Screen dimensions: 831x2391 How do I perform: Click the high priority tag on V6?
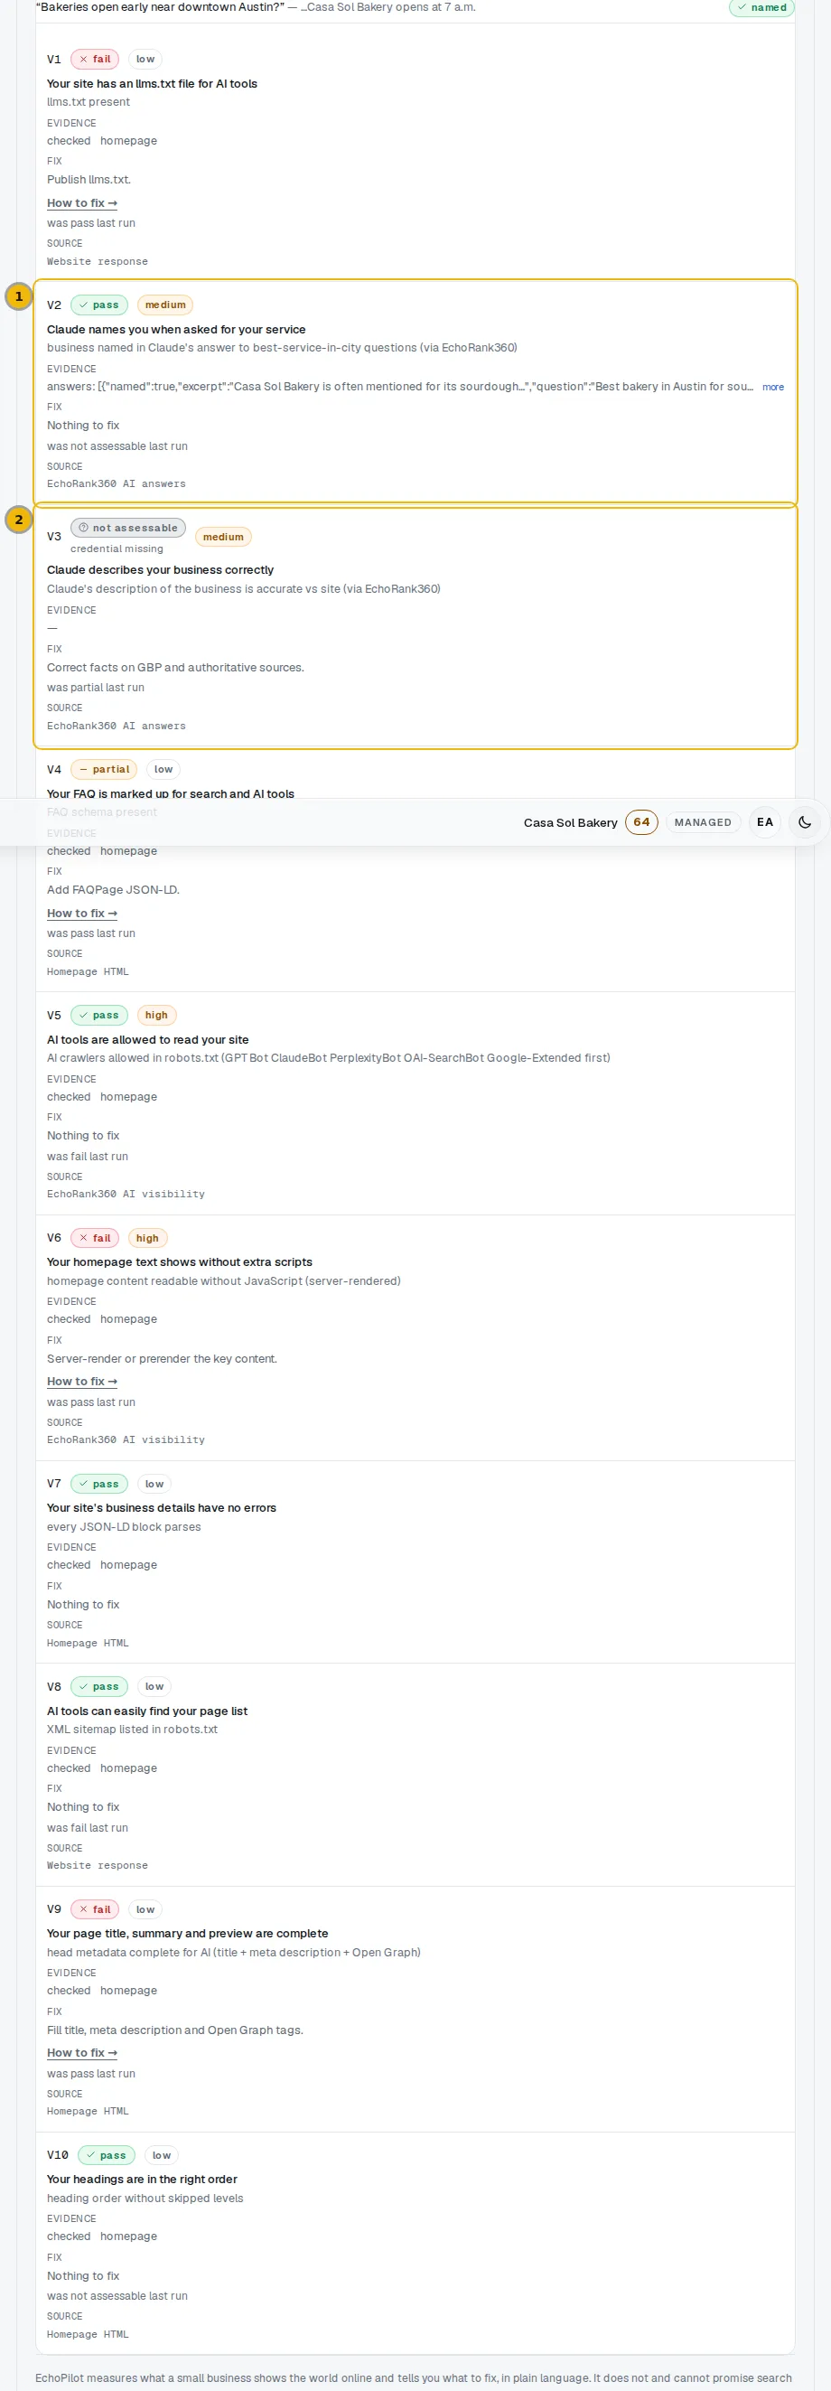tap(147, 1237)
